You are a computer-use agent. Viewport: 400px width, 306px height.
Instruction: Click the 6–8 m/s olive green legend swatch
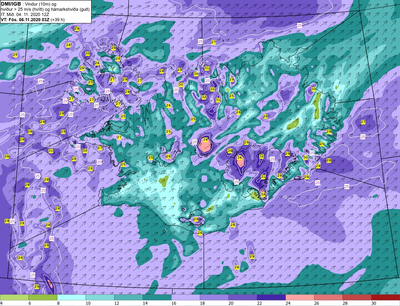[x=43, y=297]
